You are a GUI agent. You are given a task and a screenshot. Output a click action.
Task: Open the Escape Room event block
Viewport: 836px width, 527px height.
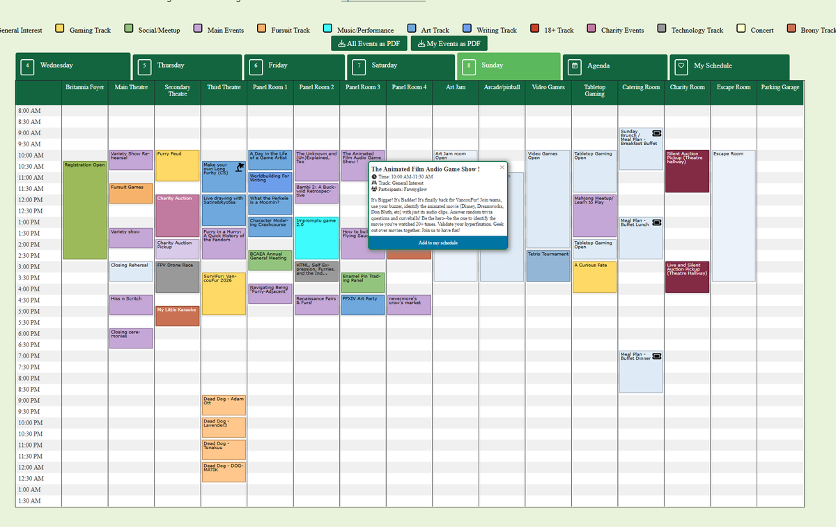coord(734,215)
